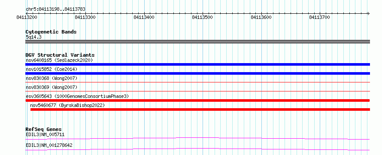
Task: Click the DGV Structural Variants track title
Action: (60, 55)
